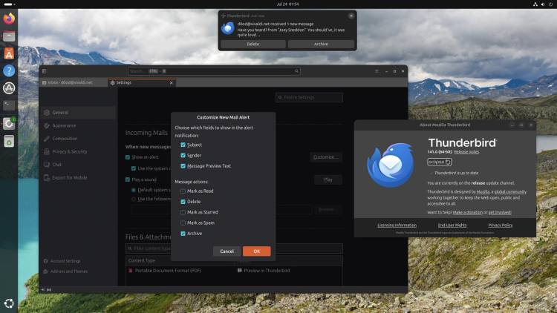Click the Find in Settings search field
557x313 pixels.
click(309, 97)
